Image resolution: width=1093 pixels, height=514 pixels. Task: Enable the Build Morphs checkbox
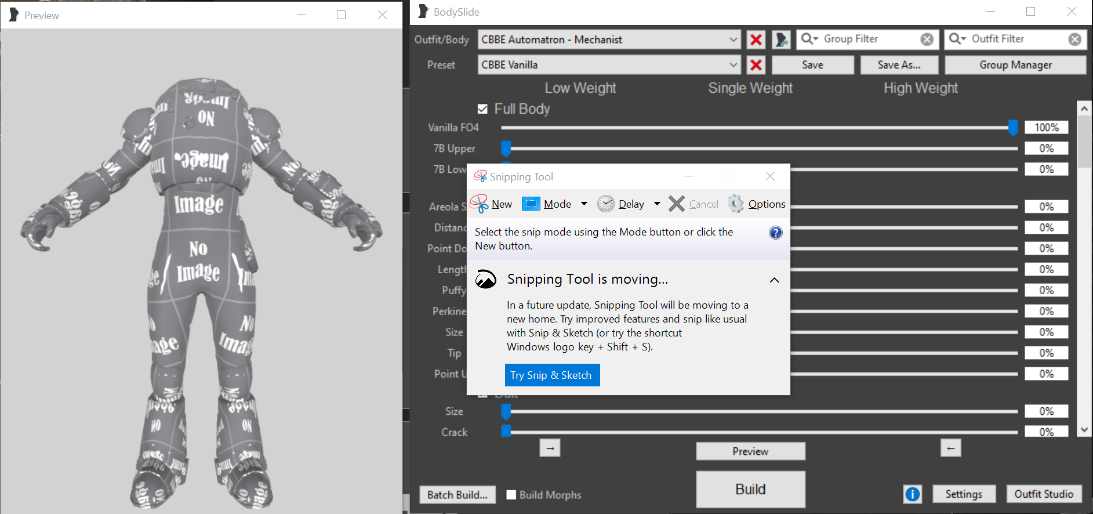click(x=511, y=495)
